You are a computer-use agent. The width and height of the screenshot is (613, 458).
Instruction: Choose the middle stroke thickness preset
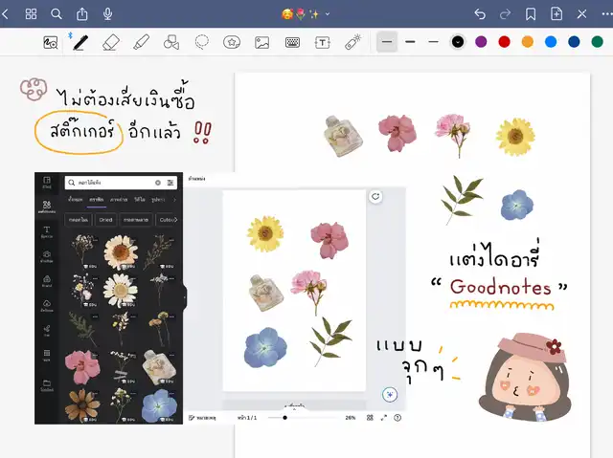410,42
